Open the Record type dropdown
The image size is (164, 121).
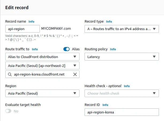click(x=121, y=29)
